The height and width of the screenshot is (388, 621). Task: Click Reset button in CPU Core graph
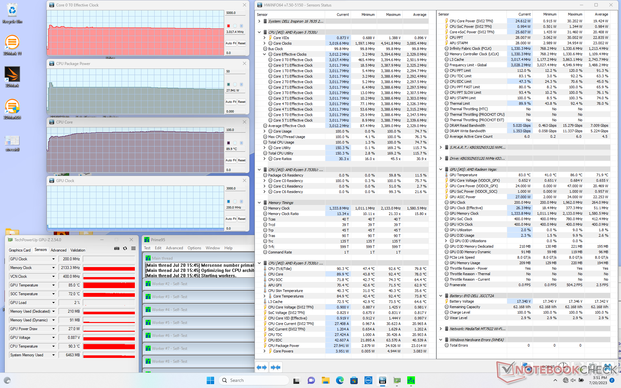tap(242, 160)
